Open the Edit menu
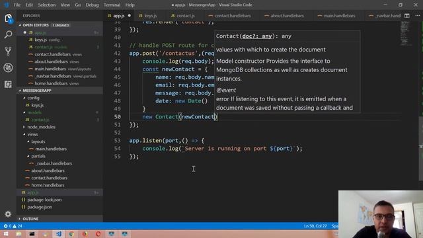Viewport: 423px width, 238px height. click(29, 5)
